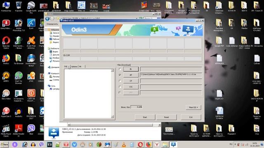Open the Tor Browser desktop folder
This screenshot has height=148, width=264.
tap(19, 60)
